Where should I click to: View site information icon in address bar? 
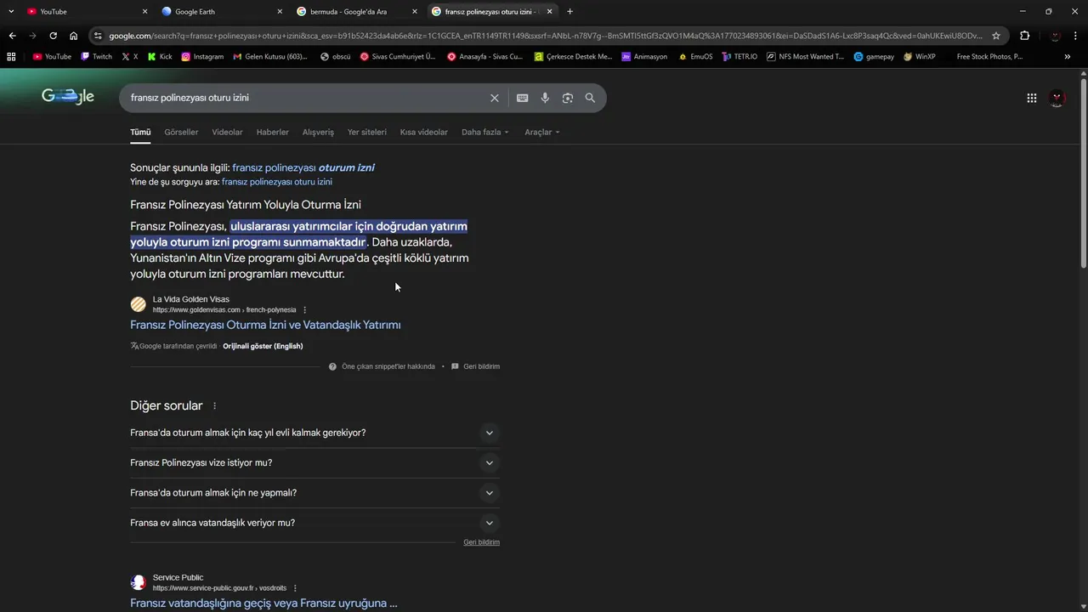(x=99, y=36)
